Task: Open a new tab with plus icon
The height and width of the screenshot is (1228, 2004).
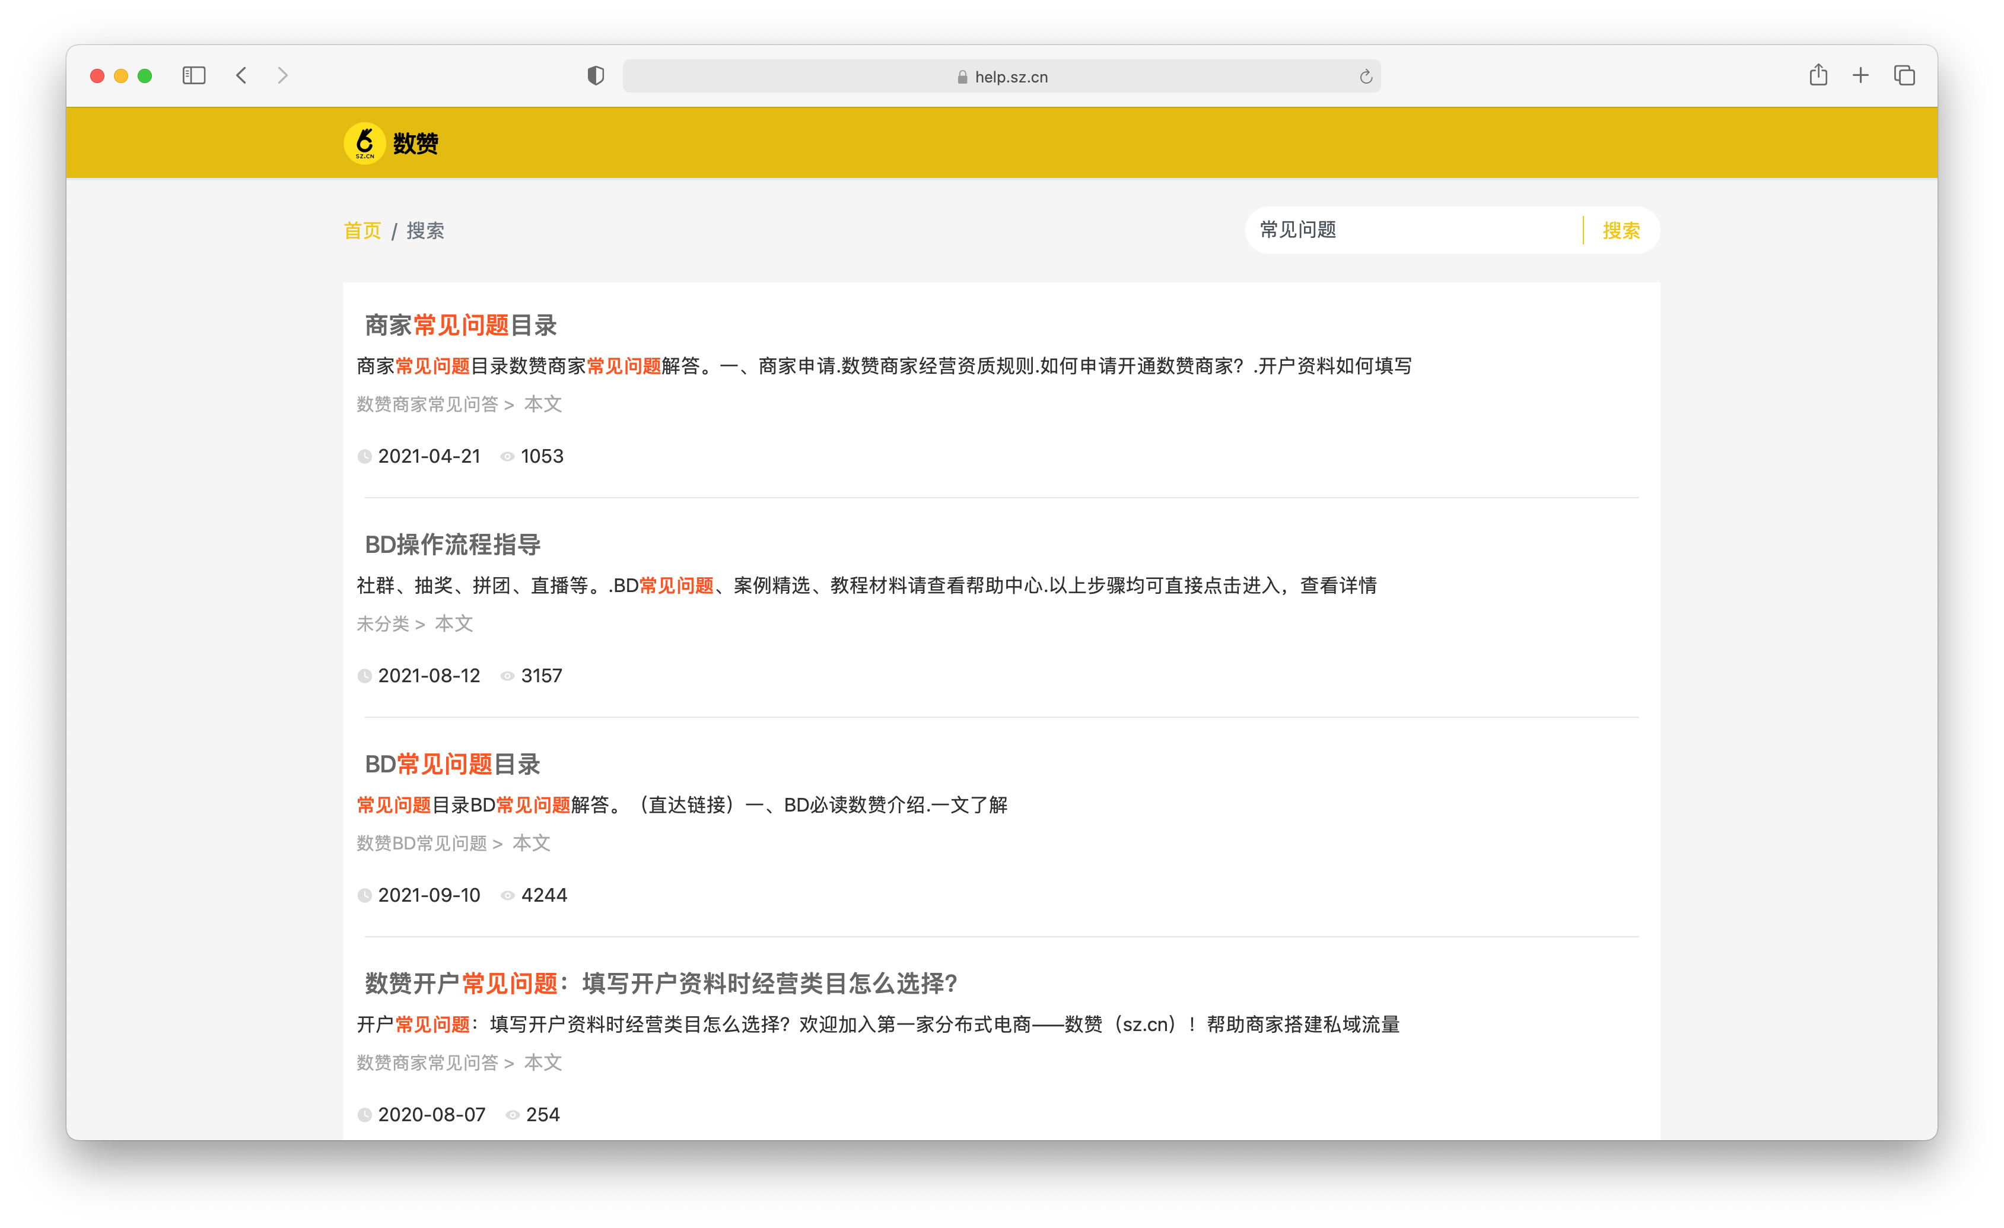Action: (1861, 75)
